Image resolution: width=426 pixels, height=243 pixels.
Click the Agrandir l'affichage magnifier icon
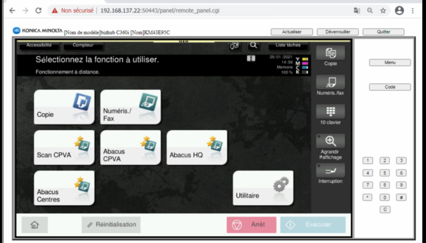(x=330, y=141)
